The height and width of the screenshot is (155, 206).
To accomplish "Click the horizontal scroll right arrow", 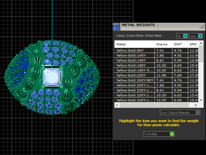I will click(196, 105).
